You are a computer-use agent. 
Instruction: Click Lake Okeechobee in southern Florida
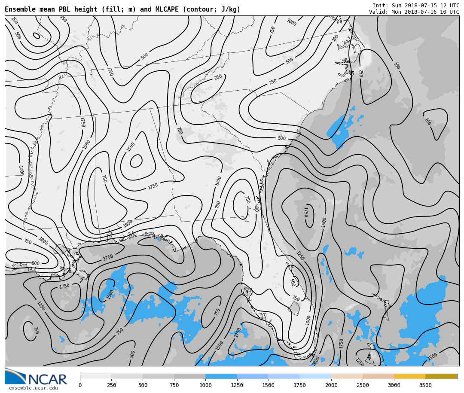pos(294,308)
